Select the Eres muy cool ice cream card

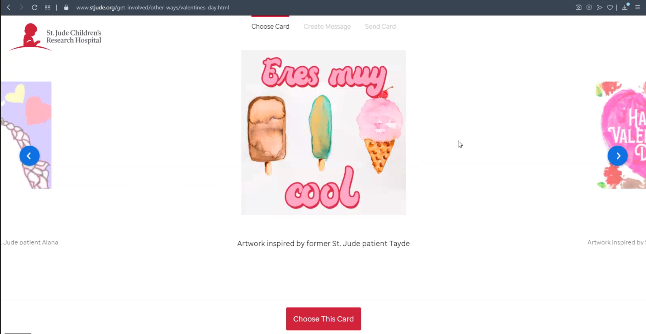tap(323, 133)
